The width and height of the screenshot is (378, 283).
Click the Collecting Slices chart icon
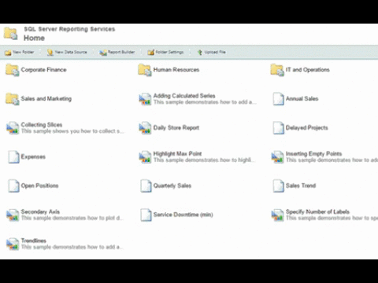click(x=13, y=128)
